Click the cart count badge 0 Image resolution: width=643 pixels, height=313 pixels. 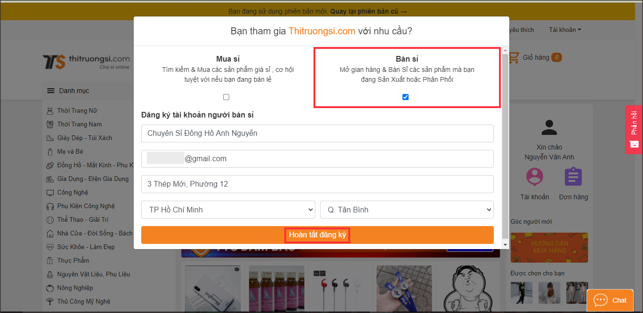(x=556, y=57)
